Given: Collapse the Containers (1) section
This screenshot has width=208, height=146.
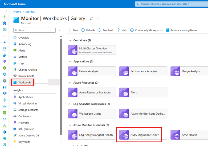Looking at the screenshot, I should pyautogui.click(x=70, y=40).
